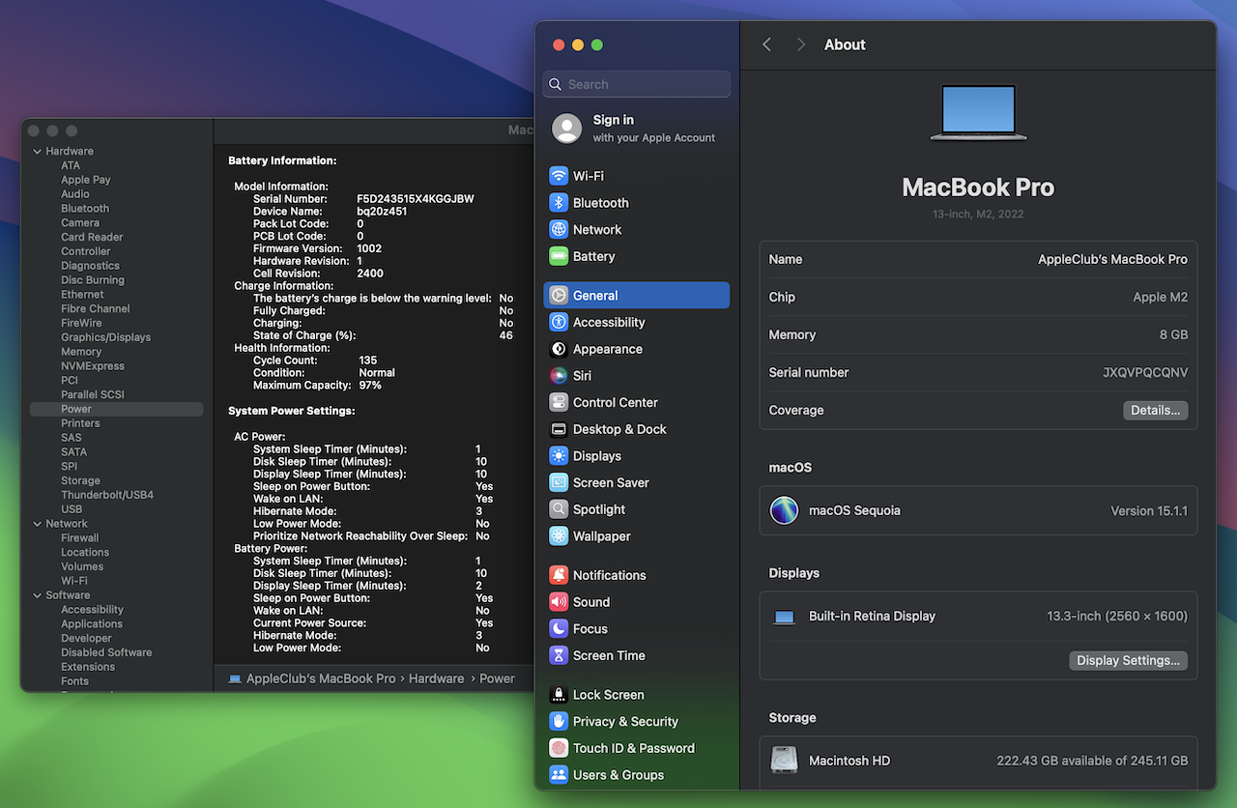Click the Network globe icon in the settings sidebar
This screenshot has height=808, width=1237.
(559, 230)
